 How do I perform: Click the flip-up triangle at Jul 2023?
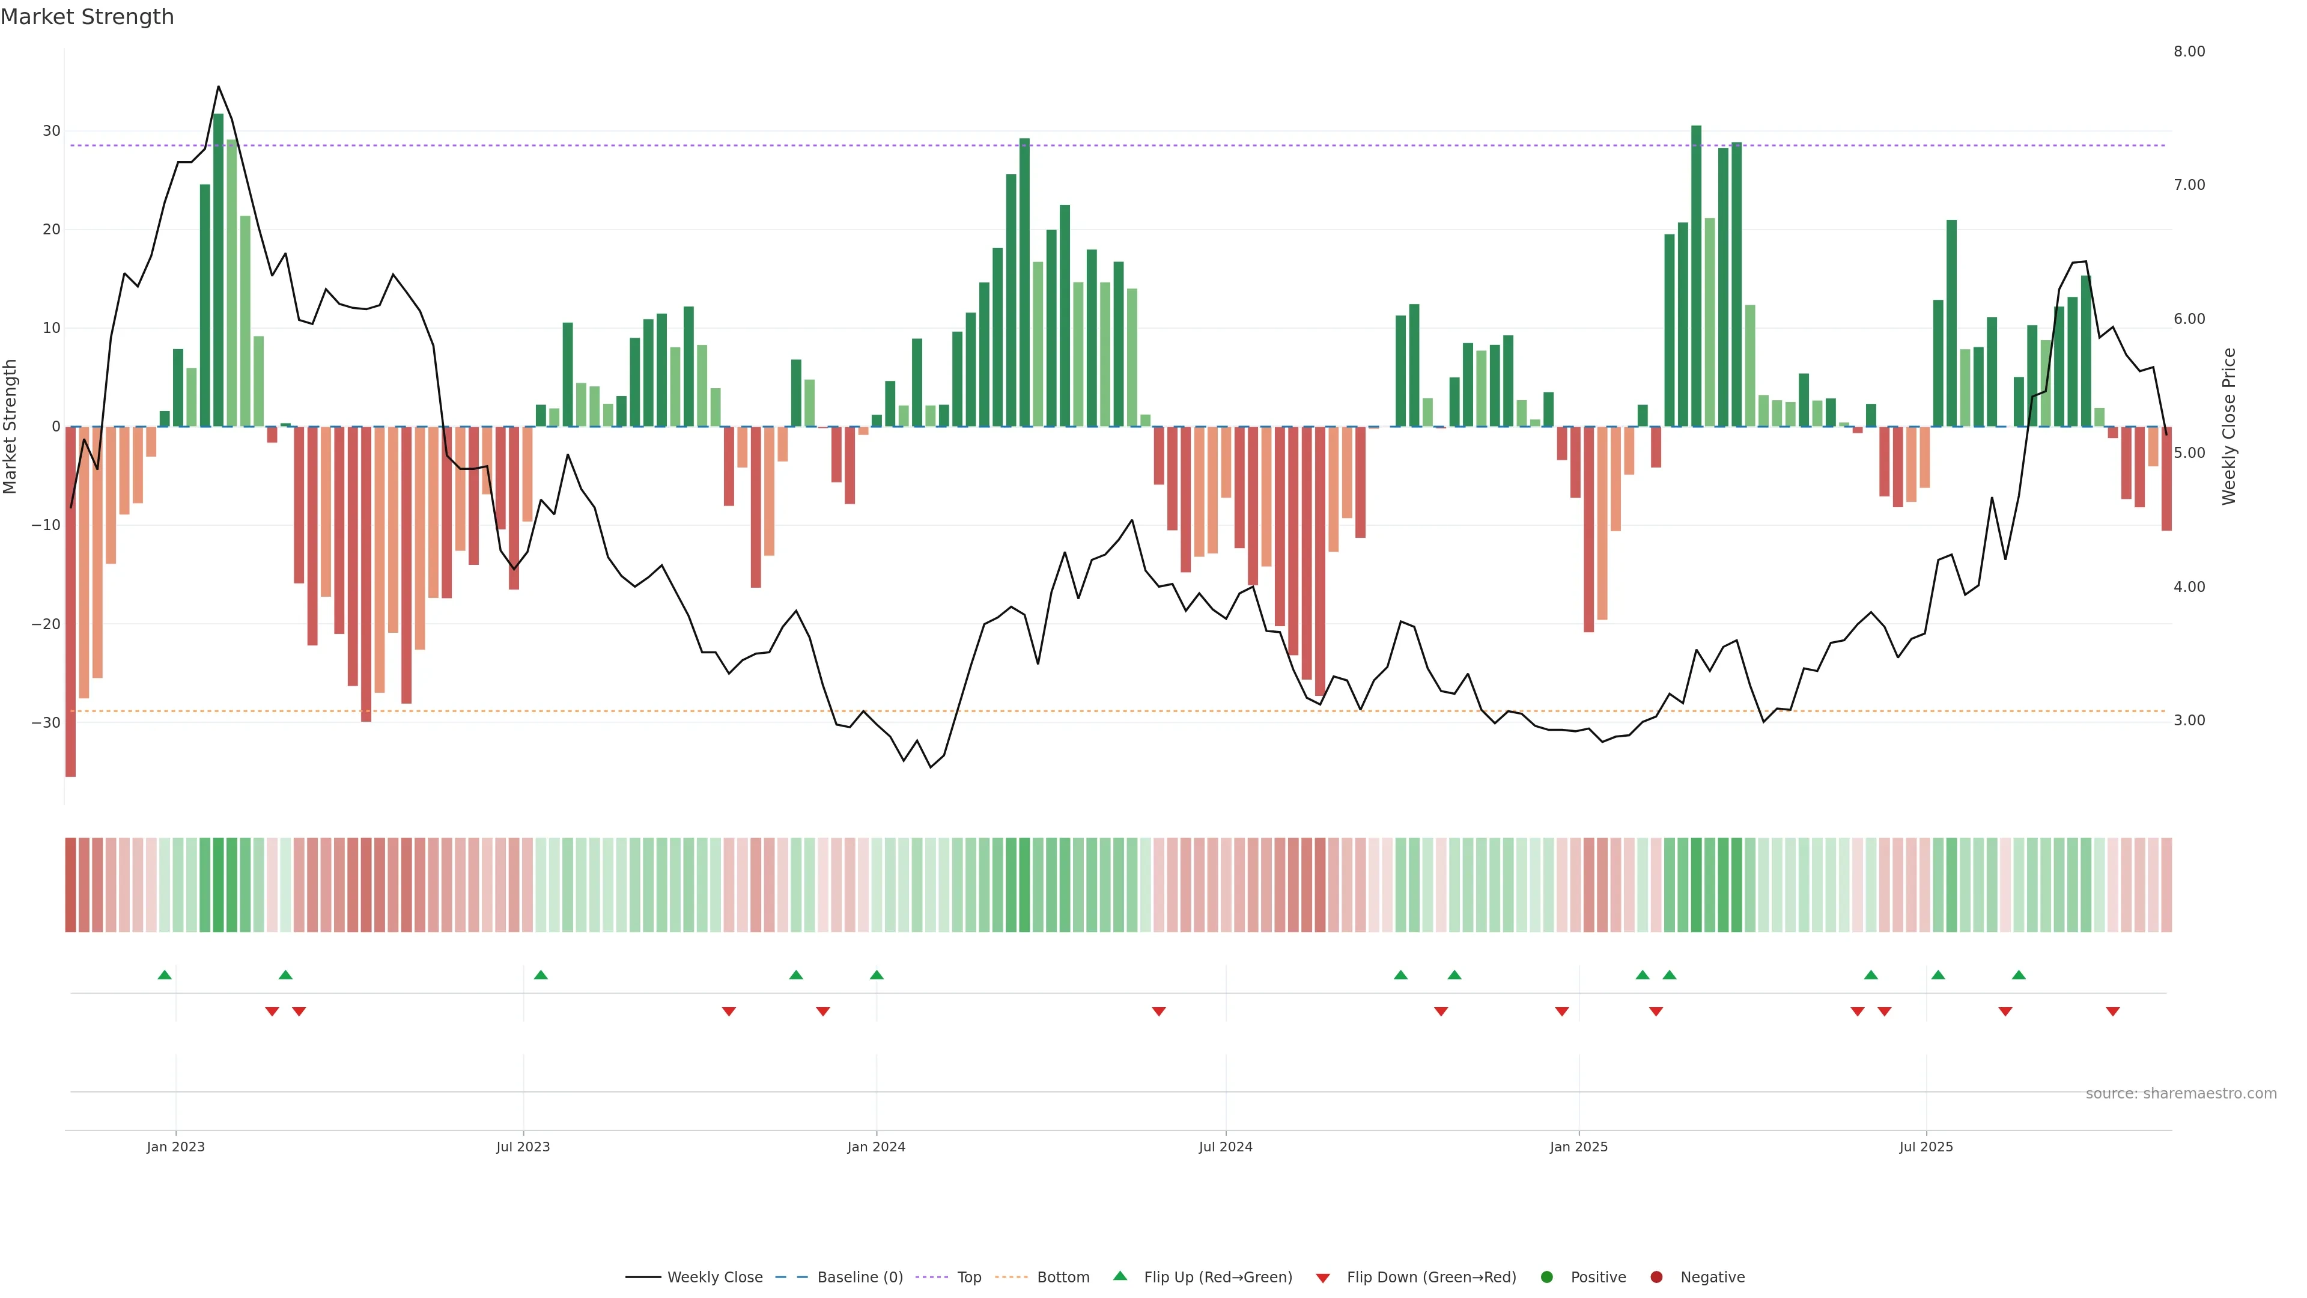coord(541,975)
